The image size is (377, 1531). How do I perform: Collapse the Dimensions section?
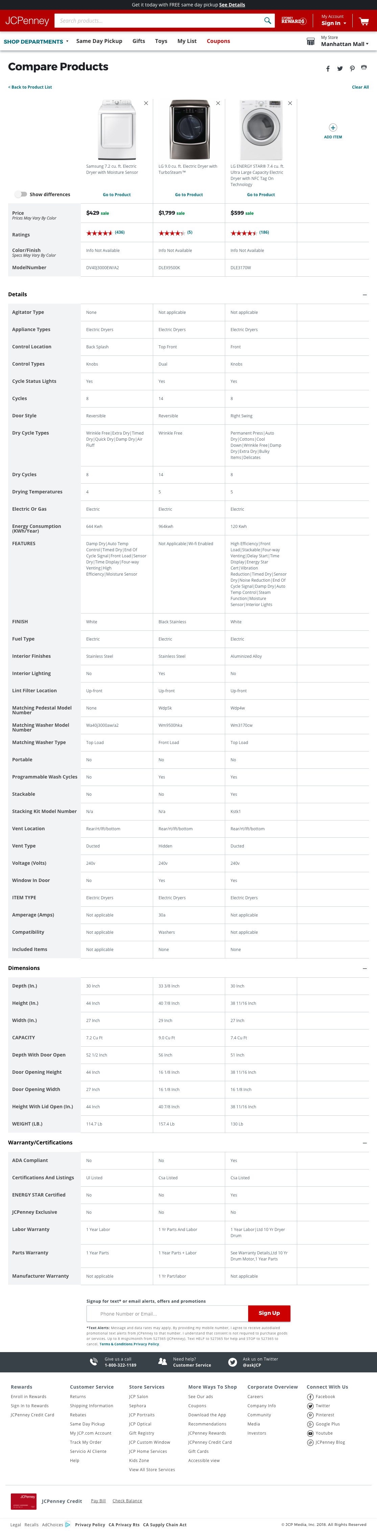(364, 968)
